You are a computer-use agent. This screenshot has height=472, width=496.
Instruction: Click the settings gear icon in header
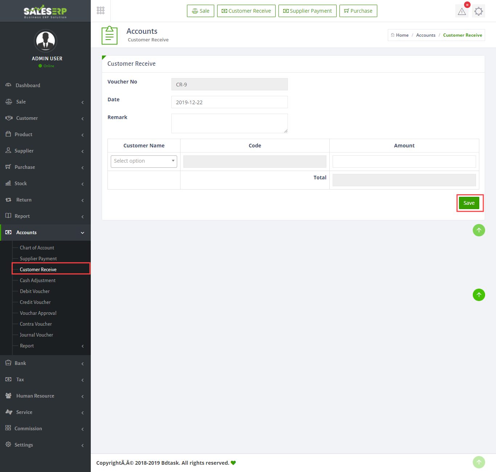[479, 11]
